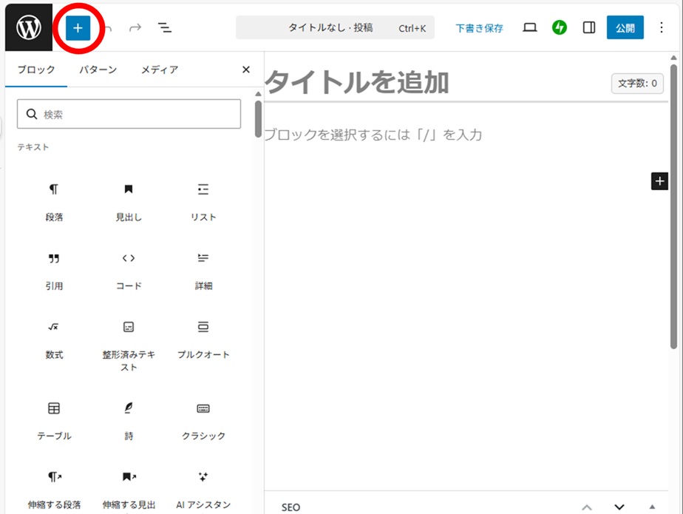Switch to the メディア tab
The height and width of the screenshot is (514, 683).
click(x=160, y=70)
